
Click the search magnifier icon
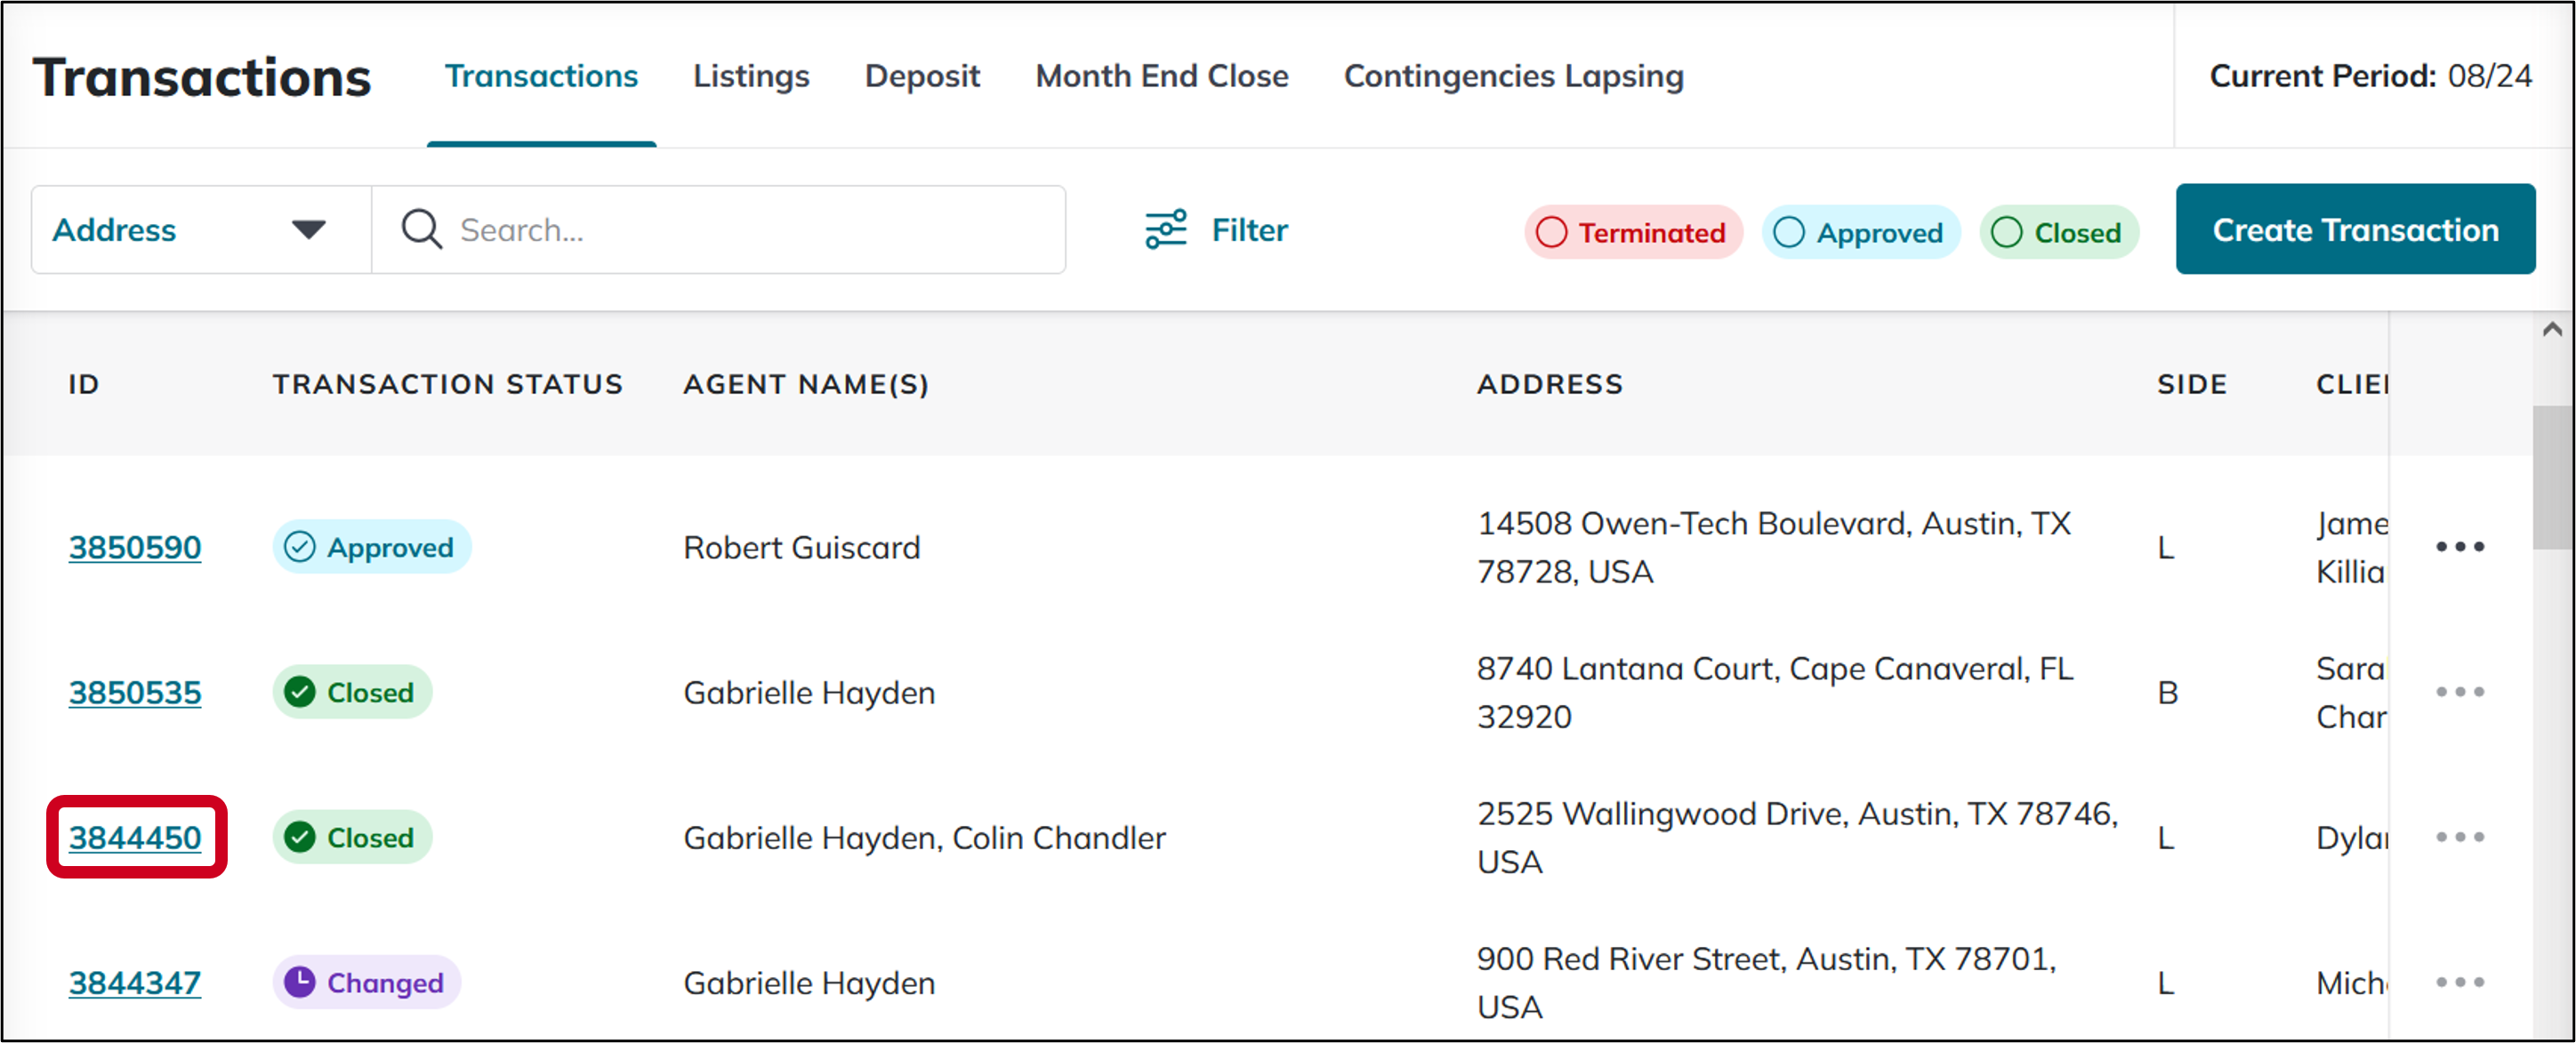[x=420, y=229]
